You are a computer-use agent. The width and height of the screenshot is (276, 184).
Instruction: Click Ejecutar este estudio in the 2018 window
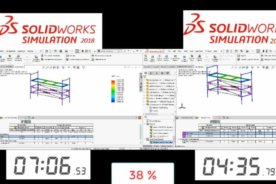[x=10, y=58]
